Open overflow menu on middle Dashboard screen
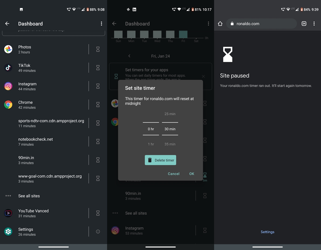 pyautogui.click(x=208, y=24)
